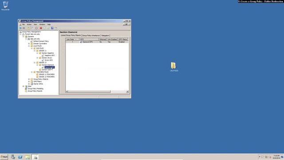Click the Start button on taskbar
The width and height of the screenshot is (284, 160).
tap(4, 157)
